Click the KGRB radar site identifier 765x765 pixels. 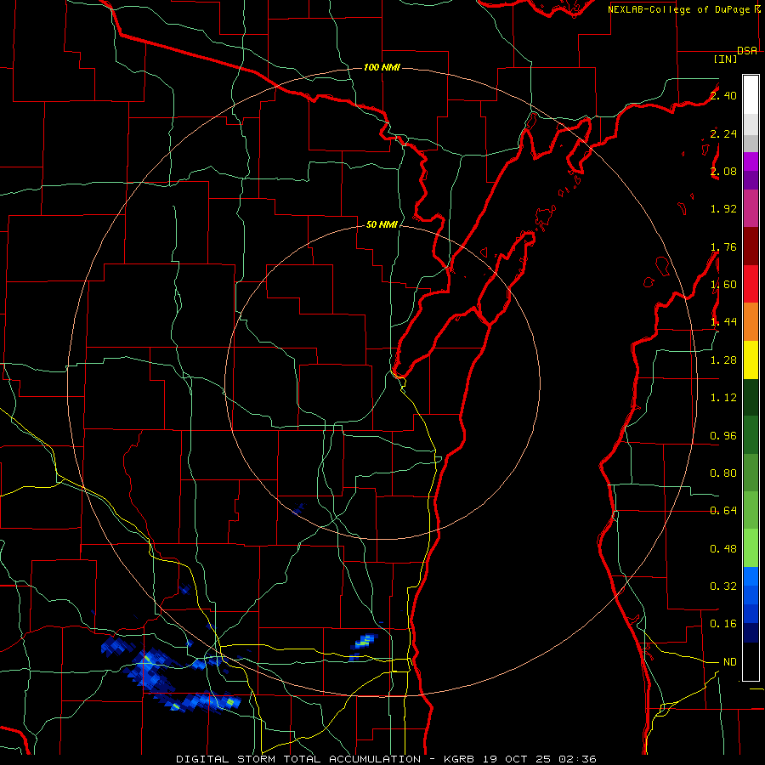(460, 759)
